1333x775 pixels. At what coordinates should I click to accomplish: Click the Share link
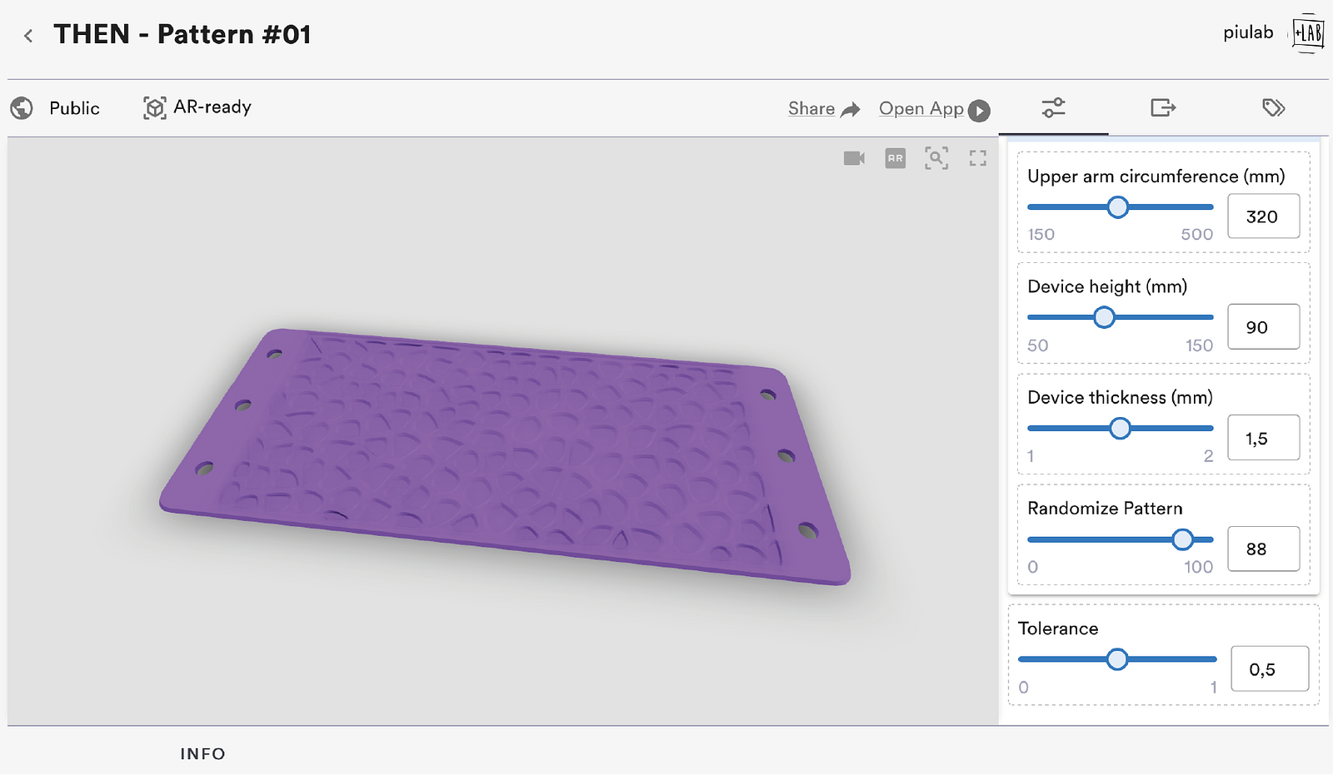pos(811,109)
